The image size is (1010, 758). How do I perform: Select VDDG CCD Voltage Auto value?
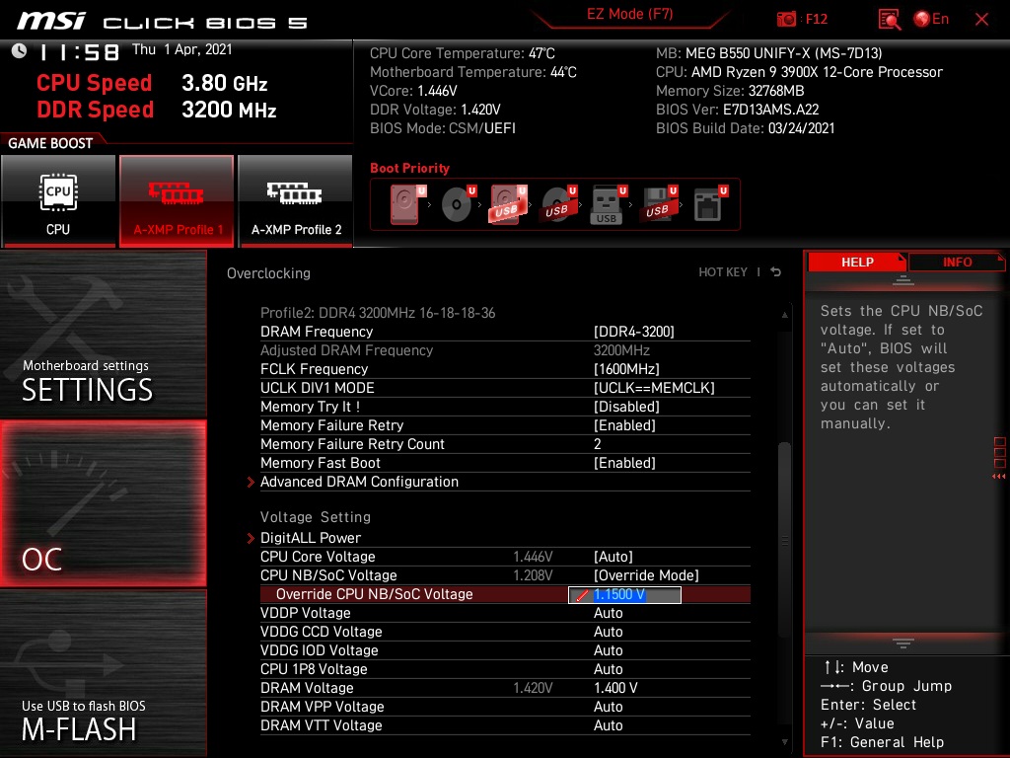click(x=608, y=632)
